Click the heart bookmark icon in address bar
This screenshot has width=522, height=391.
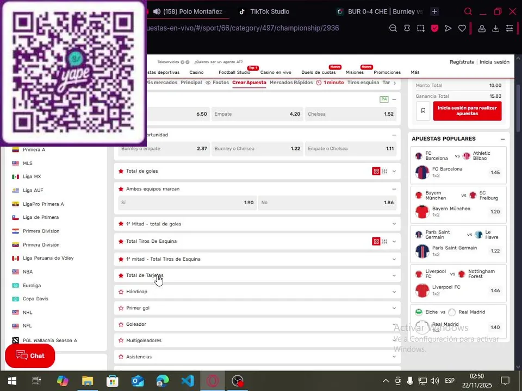coord(462,28)
